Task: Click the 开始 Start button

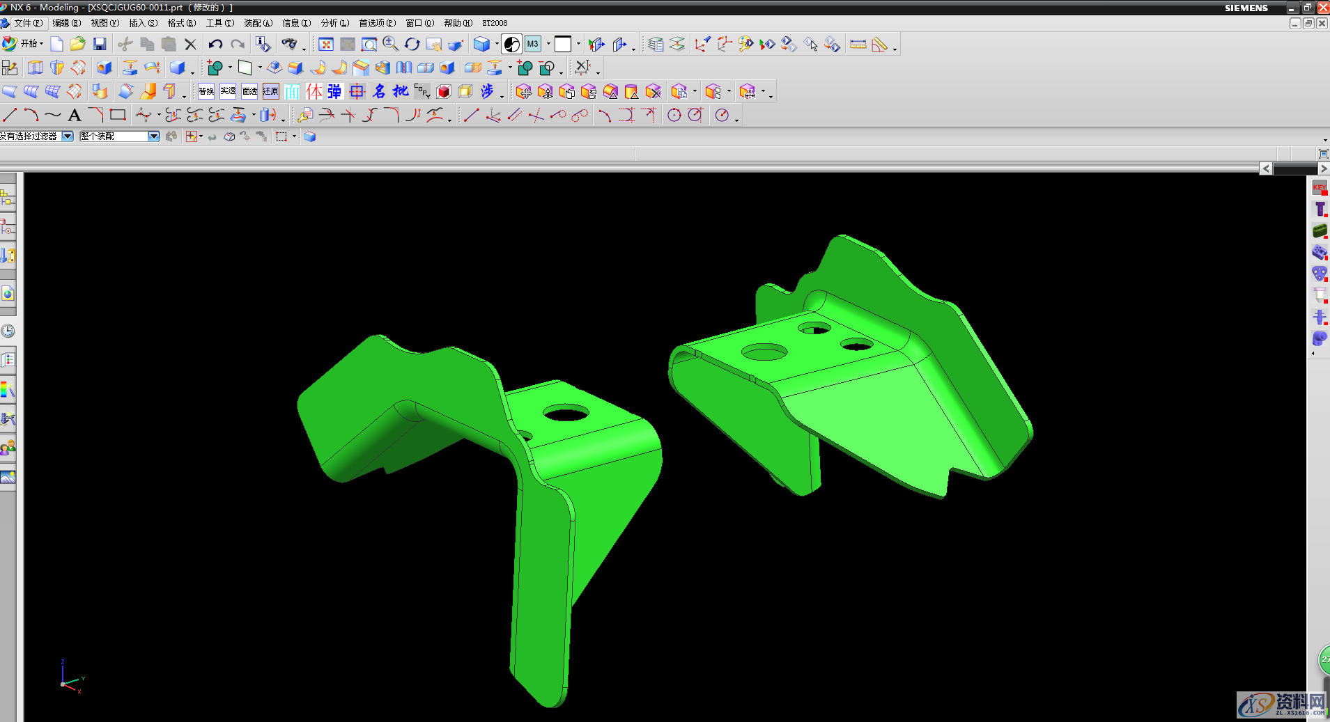Action: [23, 44]
